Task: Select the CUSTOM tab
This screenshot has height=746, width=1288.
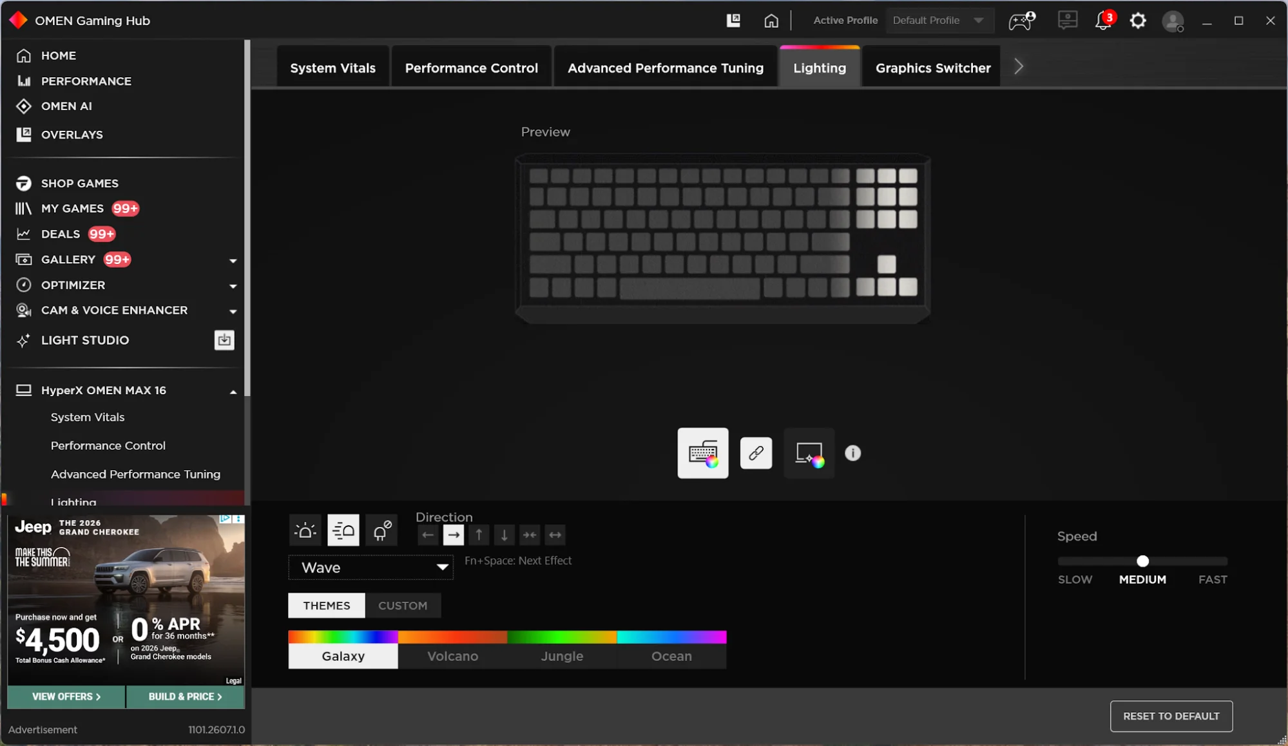Action: (403, 606)
